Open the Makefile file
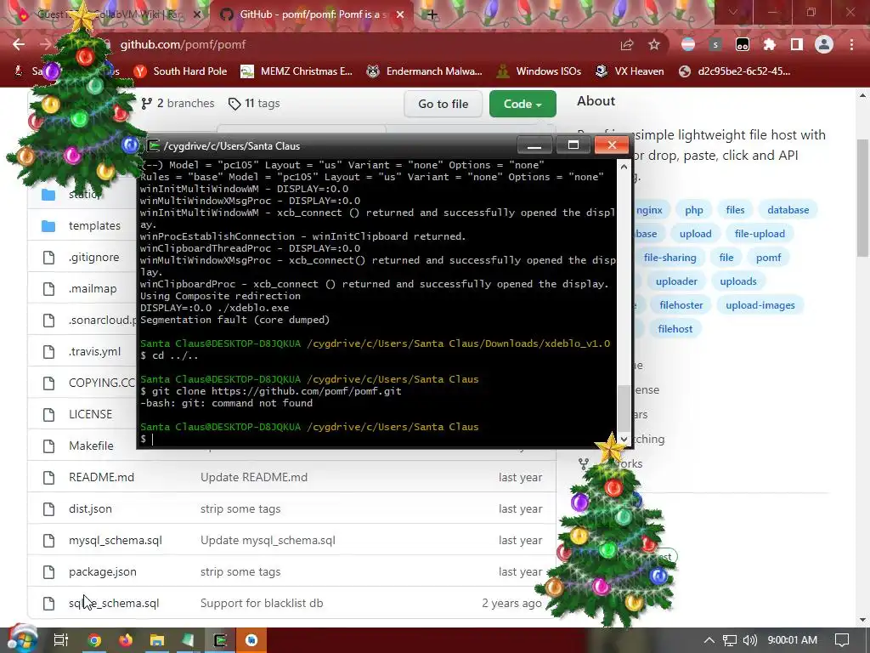The image size is (870, 653). point(91,446)
